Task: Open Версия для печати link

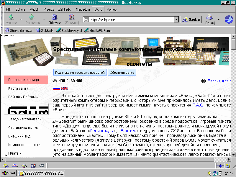Action: click(219, 81)
